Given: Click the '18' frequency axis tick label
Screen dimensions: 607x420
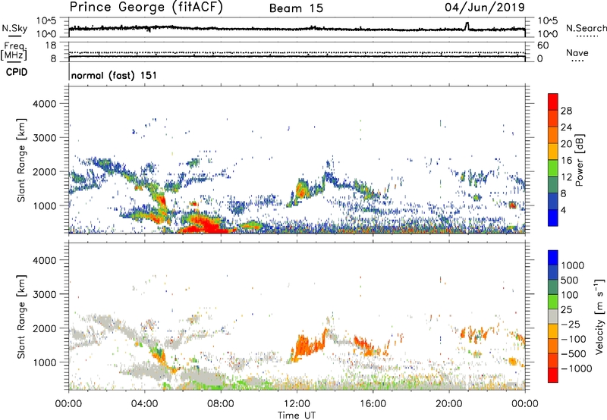Looking at the screenshot, I should pyautogui.click(x=51, y=45).
